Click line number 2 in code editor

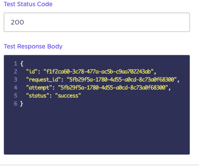(16, 72)
